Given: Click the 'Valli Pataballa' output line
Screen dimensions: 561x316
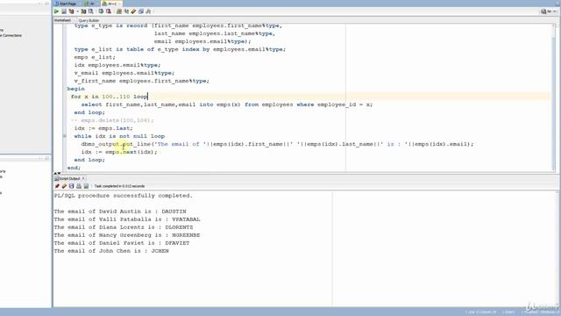Looking at the screenshot, I should (127, 219).
